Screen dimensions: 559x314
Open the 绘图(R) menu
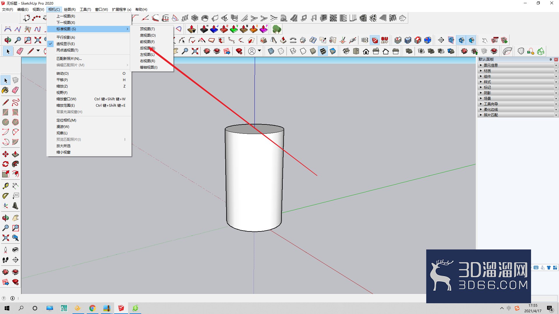coord(70,10)
